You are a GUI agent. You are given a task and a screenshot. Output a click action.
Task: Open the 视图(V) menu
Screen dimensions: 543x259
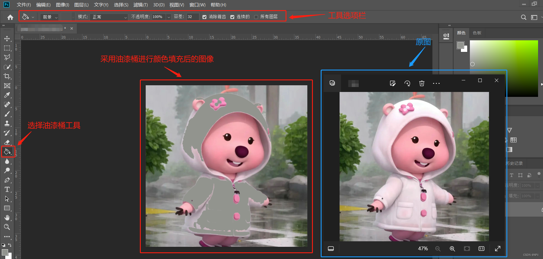(x=177, y=5)
